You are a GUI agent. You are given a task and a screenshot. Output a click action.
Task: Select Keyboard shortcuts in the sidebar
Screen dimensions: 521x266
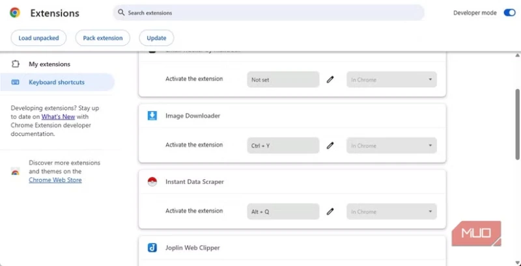tap(56, 83)
